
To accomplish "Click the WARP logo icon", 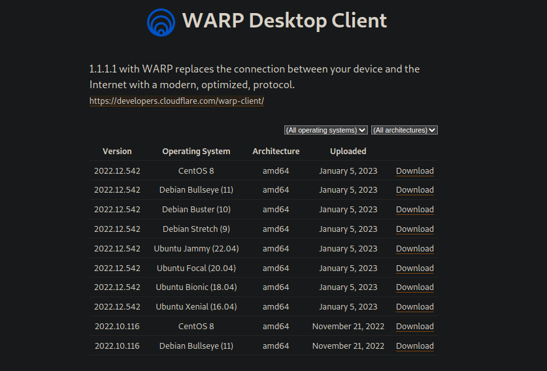I will click(161, 23).
